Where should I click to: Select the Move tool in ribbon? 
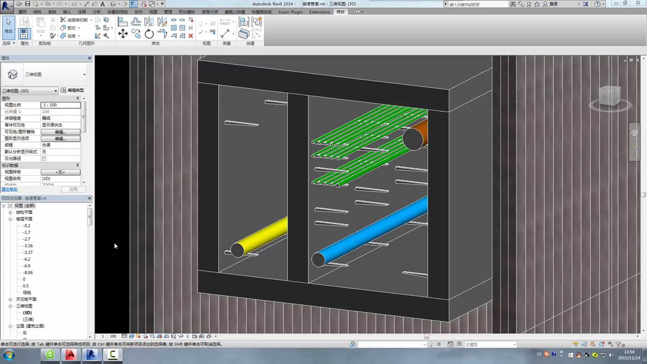coord(123,34)
